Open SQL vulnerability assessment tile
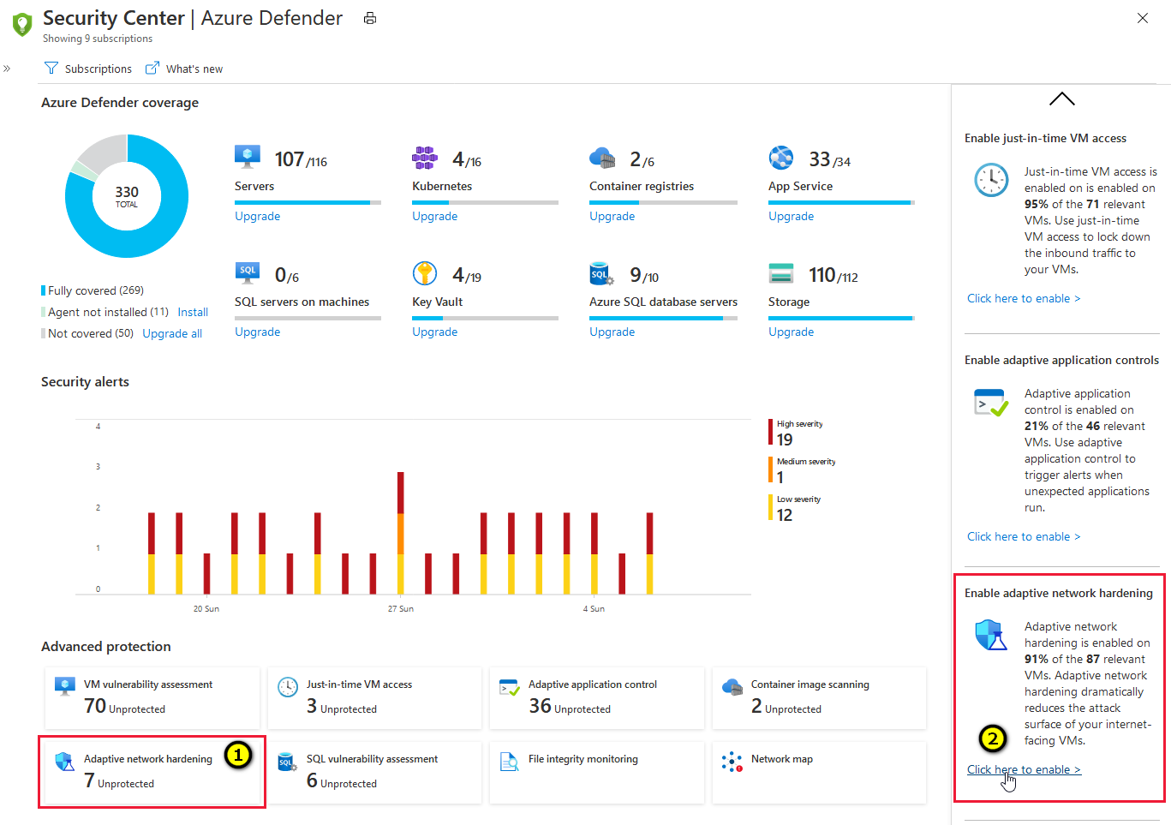This screenshot has width=1171, height=825. [374, 773]
